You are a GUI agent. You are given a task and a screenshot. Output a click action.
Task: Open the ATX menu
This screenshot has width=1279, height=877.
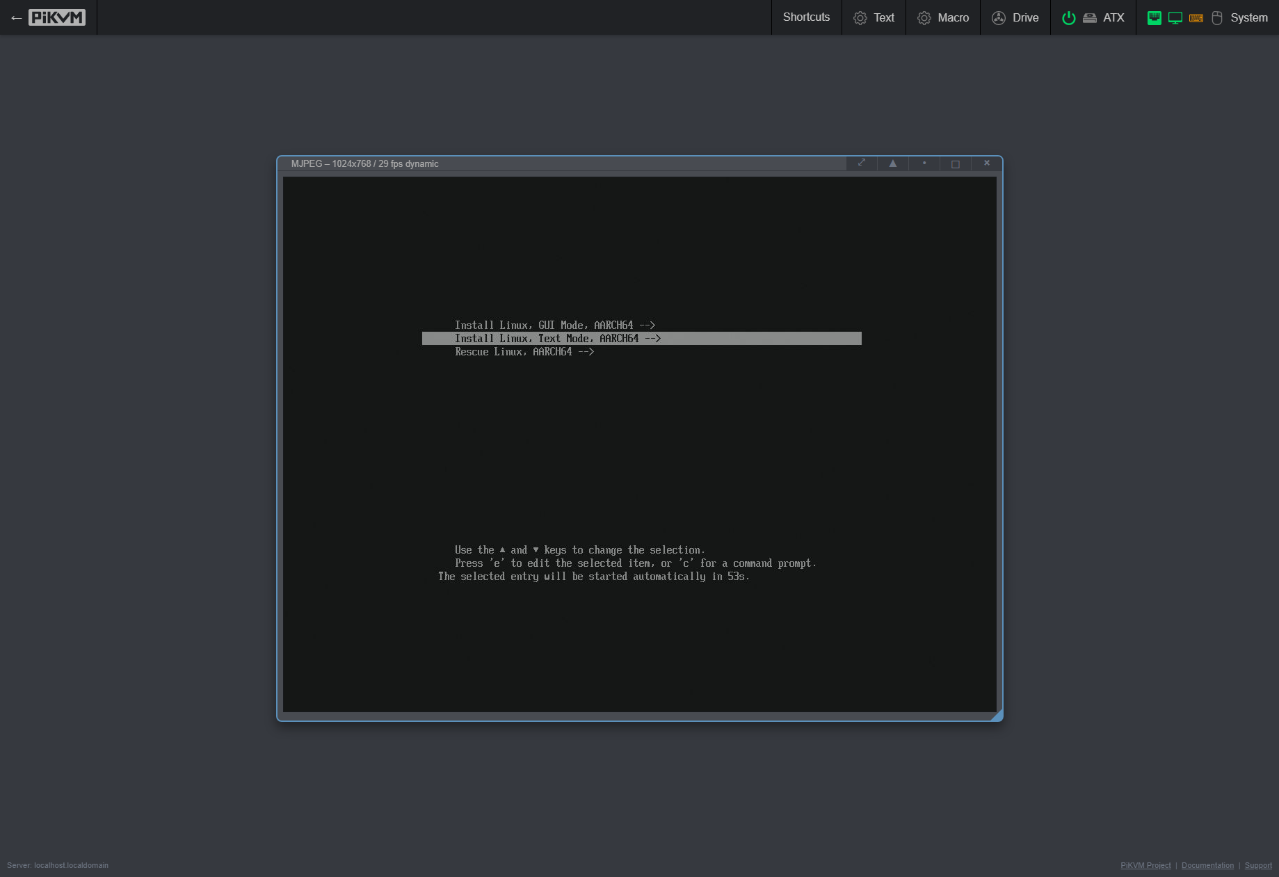point(1113,18)
